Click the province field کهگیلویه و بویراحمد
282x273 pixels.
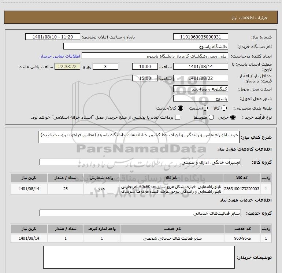point(201,89)
